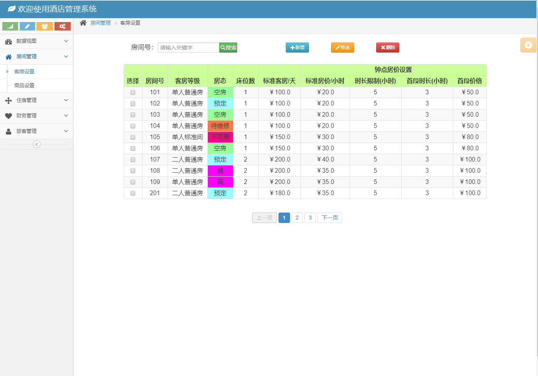Click the red 删除 delete button
Image resolution: width=538 pixels, height=376 pixels.
click(387, 48)
